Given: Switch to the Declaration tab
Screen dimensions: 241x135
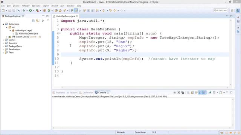Looking at the screenshot, I should [86, 93].
